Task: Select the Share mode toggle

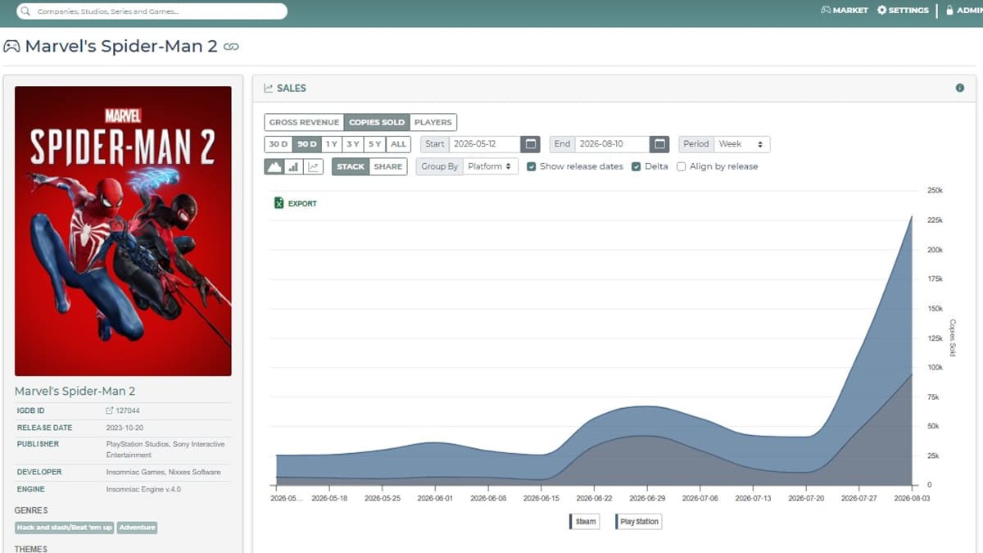Action: pyautogui.click(x=388, y=166)
